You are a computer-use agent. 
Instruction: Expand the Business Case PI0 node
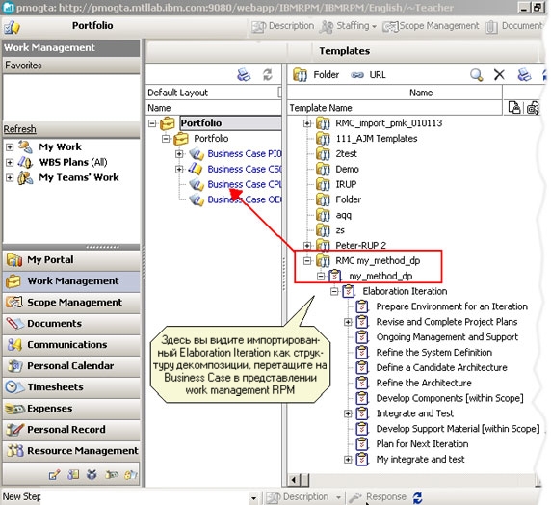pos(179,153)
